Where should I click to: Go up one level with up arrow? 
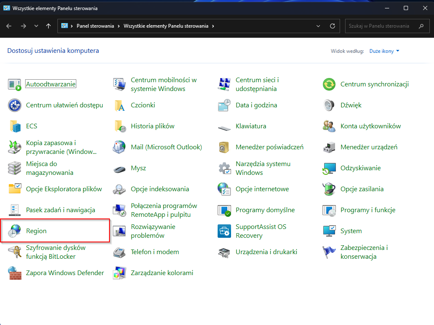click(x=49, y=26)
